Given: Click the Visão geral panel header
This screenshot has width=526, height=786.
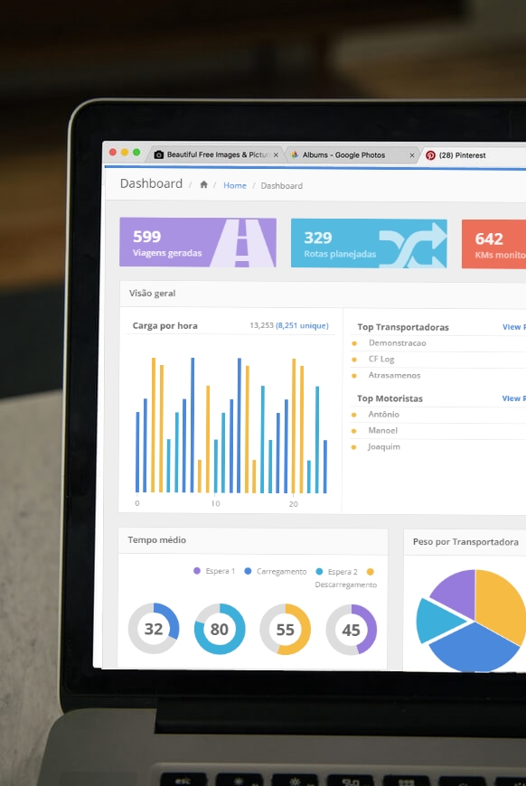Looking at the screenshot, I should [x=323, y=294].
